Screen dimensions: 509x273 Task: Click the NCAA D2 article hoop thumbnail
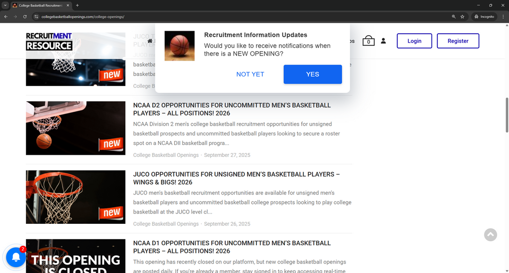tap(76, 128)
